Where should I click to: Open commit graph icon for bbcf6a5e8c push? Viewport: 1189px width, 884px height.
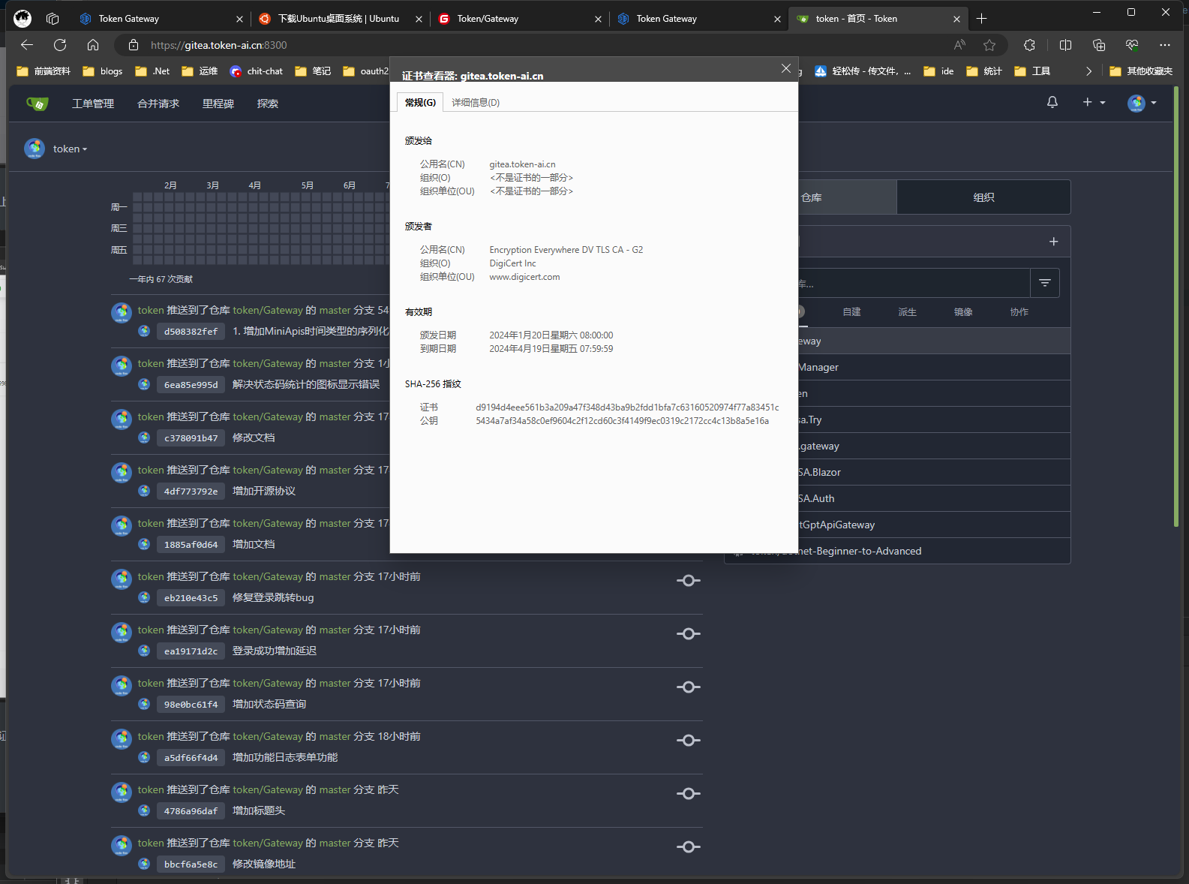[689, 847]
